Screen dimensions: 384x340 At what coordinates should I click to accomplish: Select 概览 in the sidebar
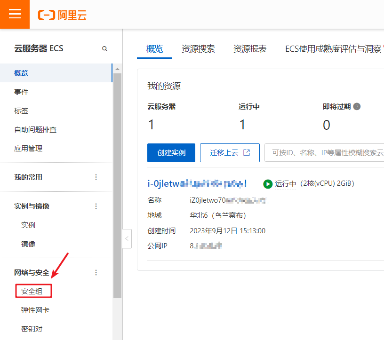56,73
